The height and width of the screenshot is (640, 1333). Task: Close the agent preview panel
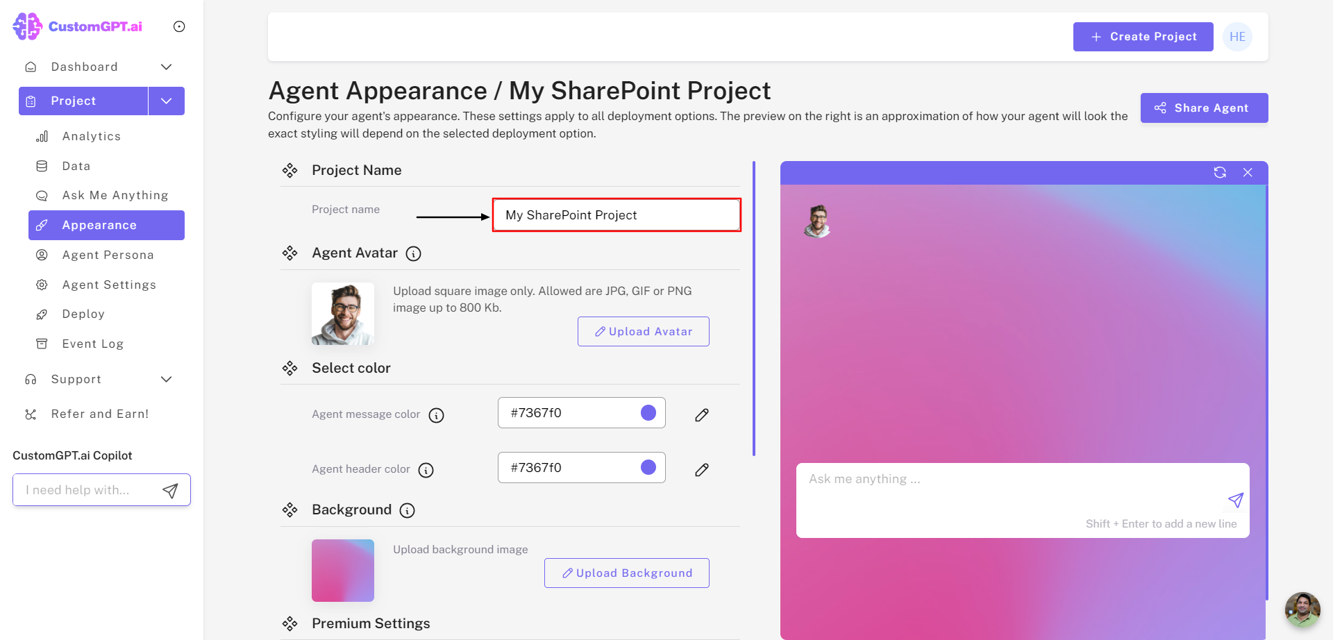click(x=1248, y=172)
